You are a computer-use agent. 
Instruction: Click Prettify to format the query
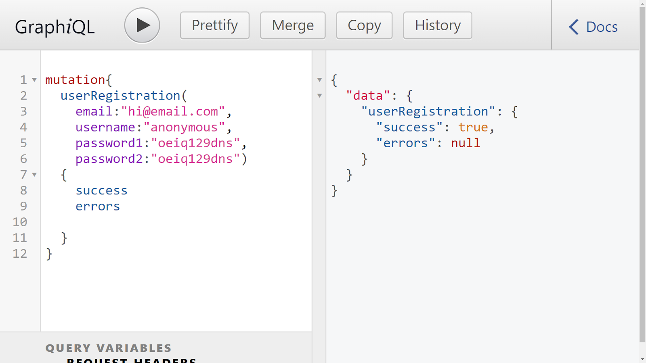coord(214,25)
